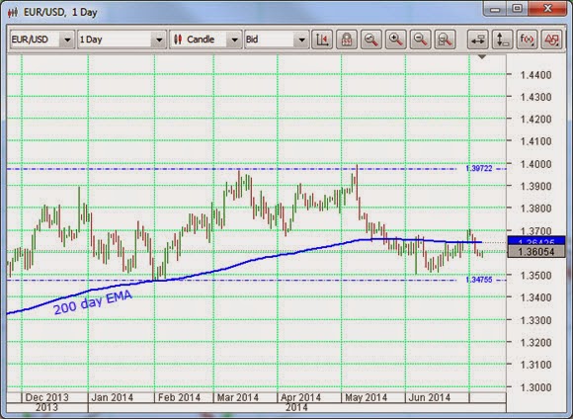Click the horizontal scale arrows icon
The height and width of the screenshot is (419, 573).
(478, 40)
